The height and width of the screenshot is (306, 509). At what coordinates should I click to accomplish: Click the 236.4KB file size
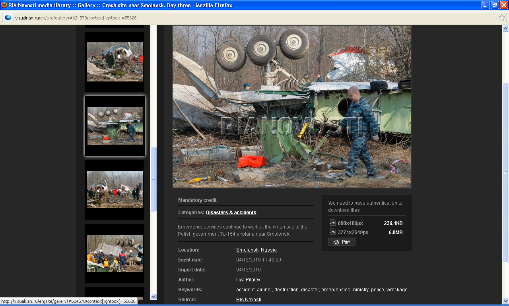coord(393,223)
